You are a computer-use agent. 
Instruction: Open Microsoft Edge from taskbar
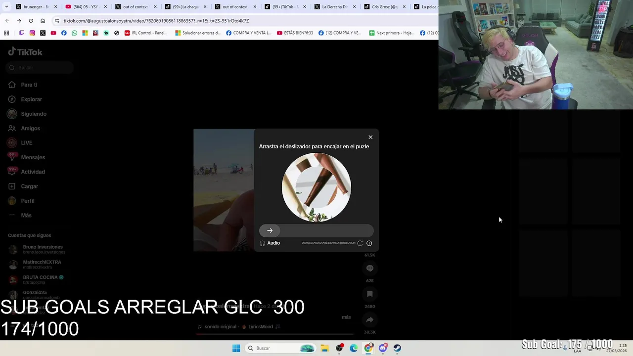(354, 348)
